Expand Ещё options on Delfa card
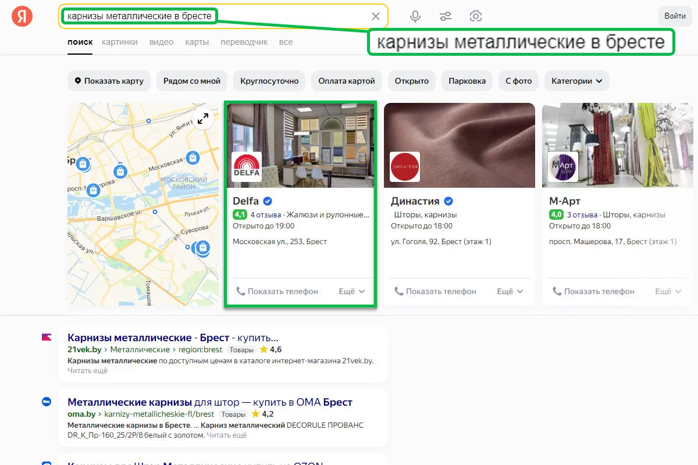698x465 pixels. tap(352, 291)
